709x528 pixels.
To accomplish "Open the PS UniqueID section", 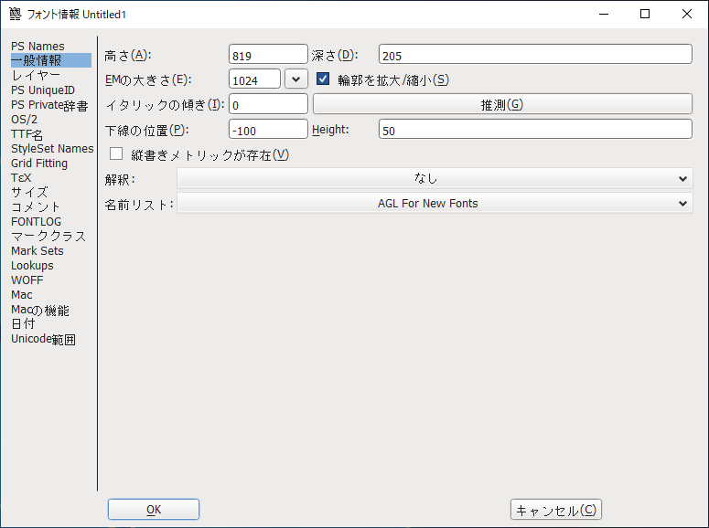I will [43, 90].
